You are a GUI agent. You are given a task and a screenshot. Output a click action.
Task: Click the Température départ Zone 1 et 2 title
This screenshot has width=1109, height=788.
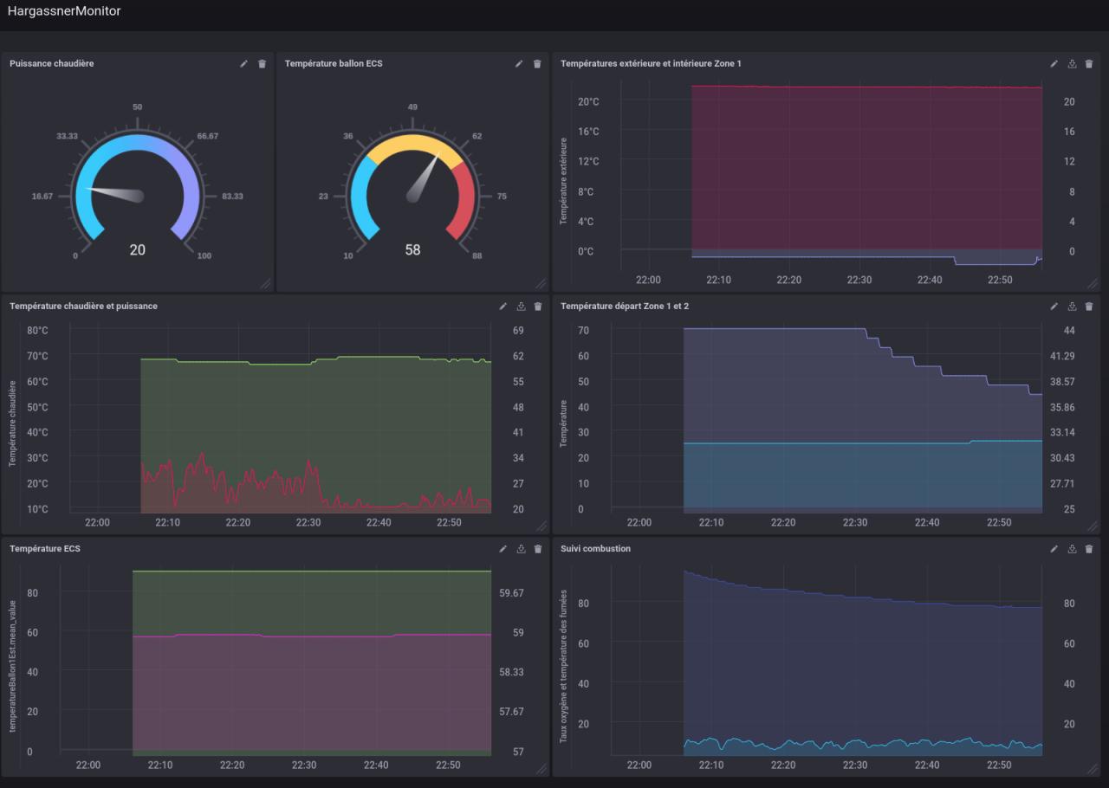pyautogui.click(x=625, y=306)
